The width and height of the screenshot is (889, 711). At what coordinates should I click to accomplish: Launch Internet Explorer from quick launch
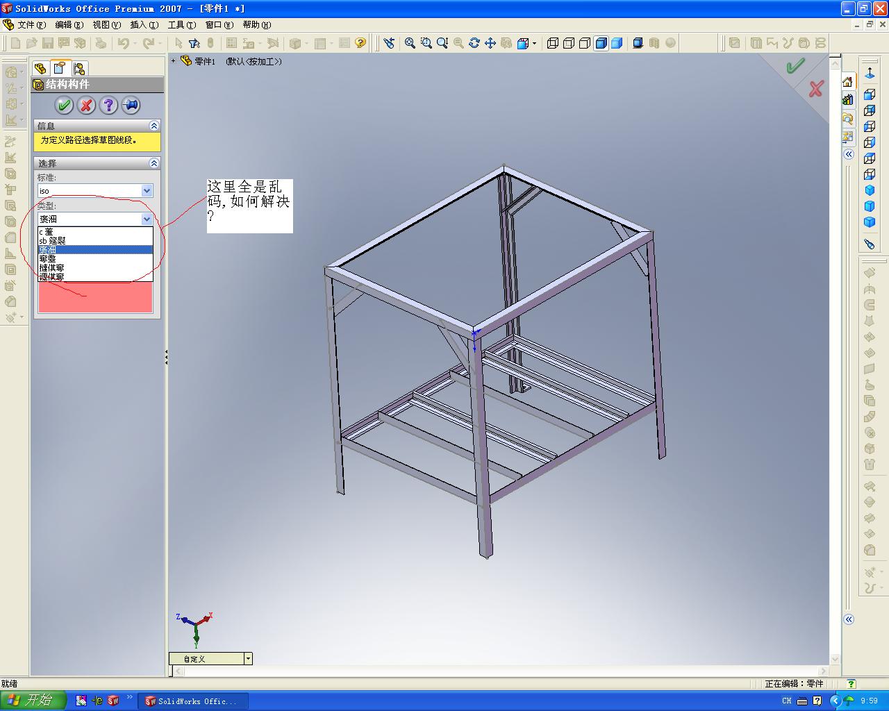click(97, 701)
